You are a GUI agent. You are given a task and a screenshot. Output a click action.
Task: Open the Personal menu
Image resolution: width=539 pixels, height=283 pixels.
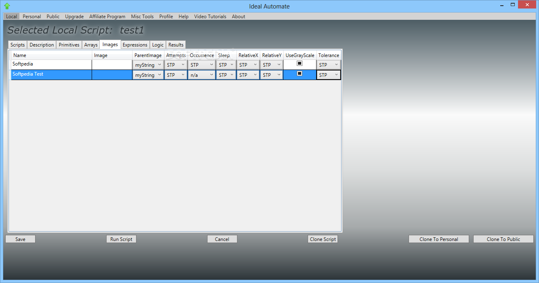(x=32, y=17)
